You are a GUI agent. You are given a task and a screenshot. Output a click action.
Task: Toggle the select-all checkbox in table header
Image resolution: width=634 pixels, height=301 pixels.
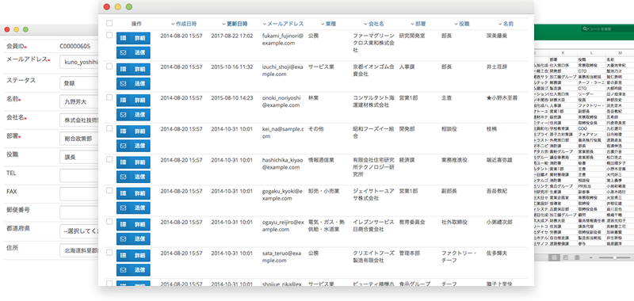click(109, 24)
